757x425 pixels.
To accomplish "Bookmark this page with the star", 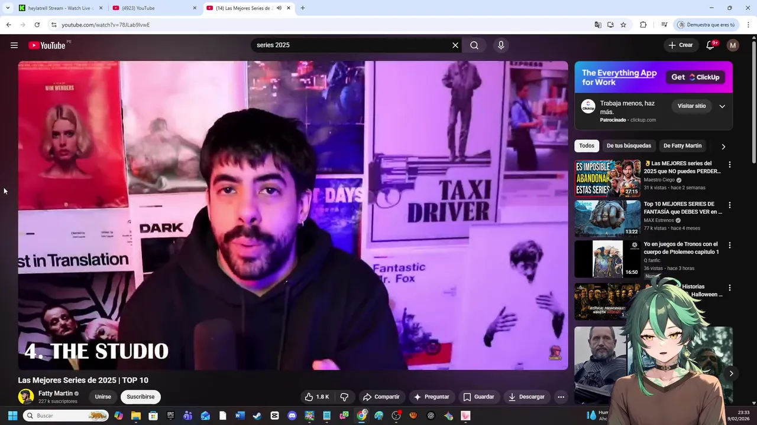I will tap(623, 25).
